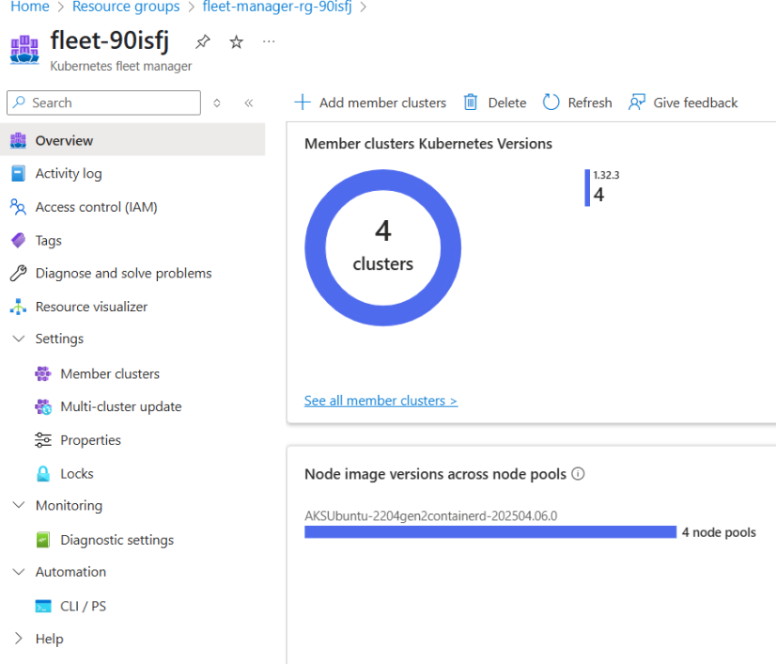
Task: Open fleet-manager-rg-90isfj breadcrumb
Action: 277,7
